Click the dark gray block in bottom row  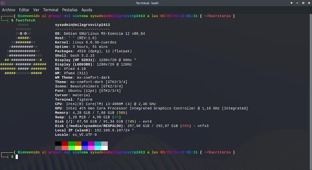pos(58,148)
